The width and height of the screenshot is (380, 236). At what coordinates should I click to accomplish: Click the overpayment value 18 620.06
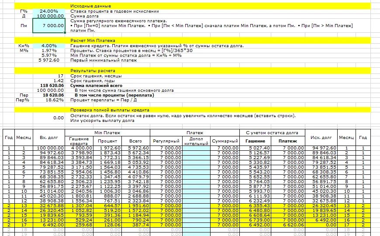click(x=49, y=95)
